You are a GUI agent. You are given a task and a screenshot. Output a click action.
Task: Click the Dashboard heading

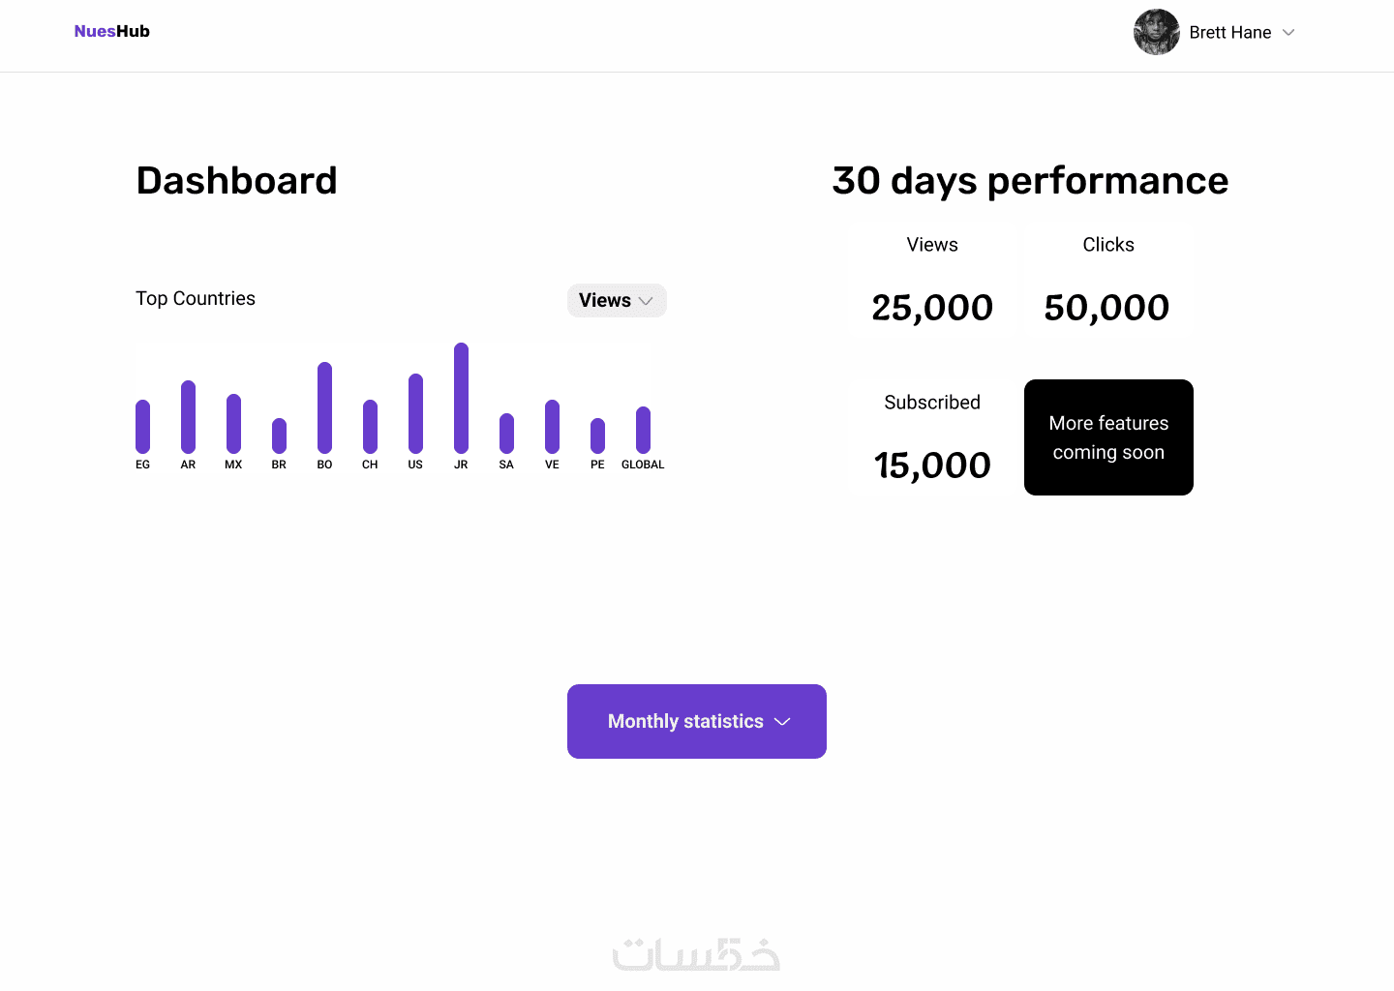[x=237, y=181]
